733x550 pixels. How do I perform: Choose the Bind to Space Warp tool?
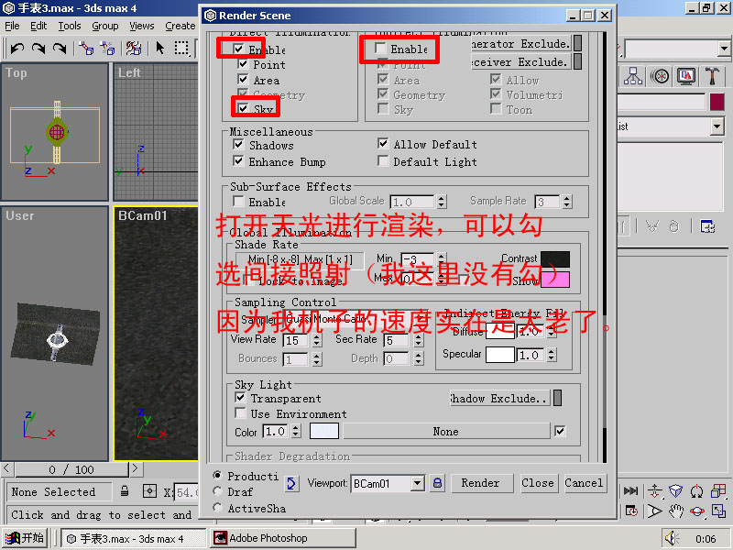(x=134, y=49)
